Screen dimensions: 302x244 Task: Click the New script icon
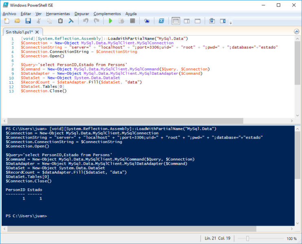pos(7,21)
